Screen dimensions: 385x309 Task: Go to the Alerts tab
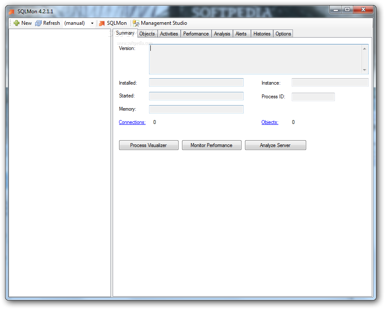(x=241, y=34)
